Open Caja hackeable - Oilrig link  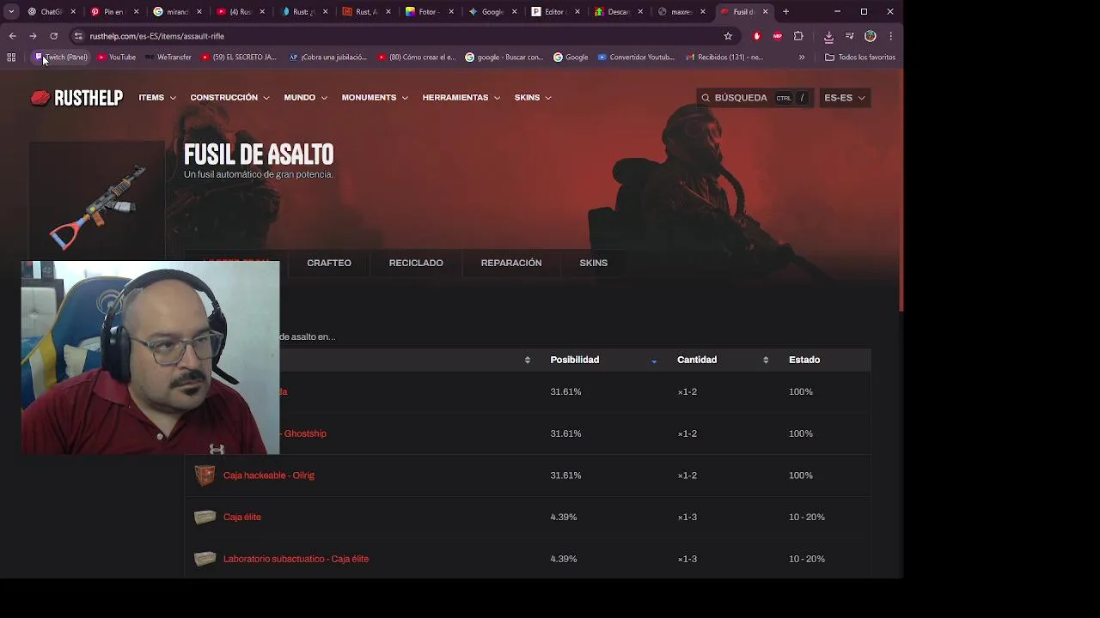point(269,476)
